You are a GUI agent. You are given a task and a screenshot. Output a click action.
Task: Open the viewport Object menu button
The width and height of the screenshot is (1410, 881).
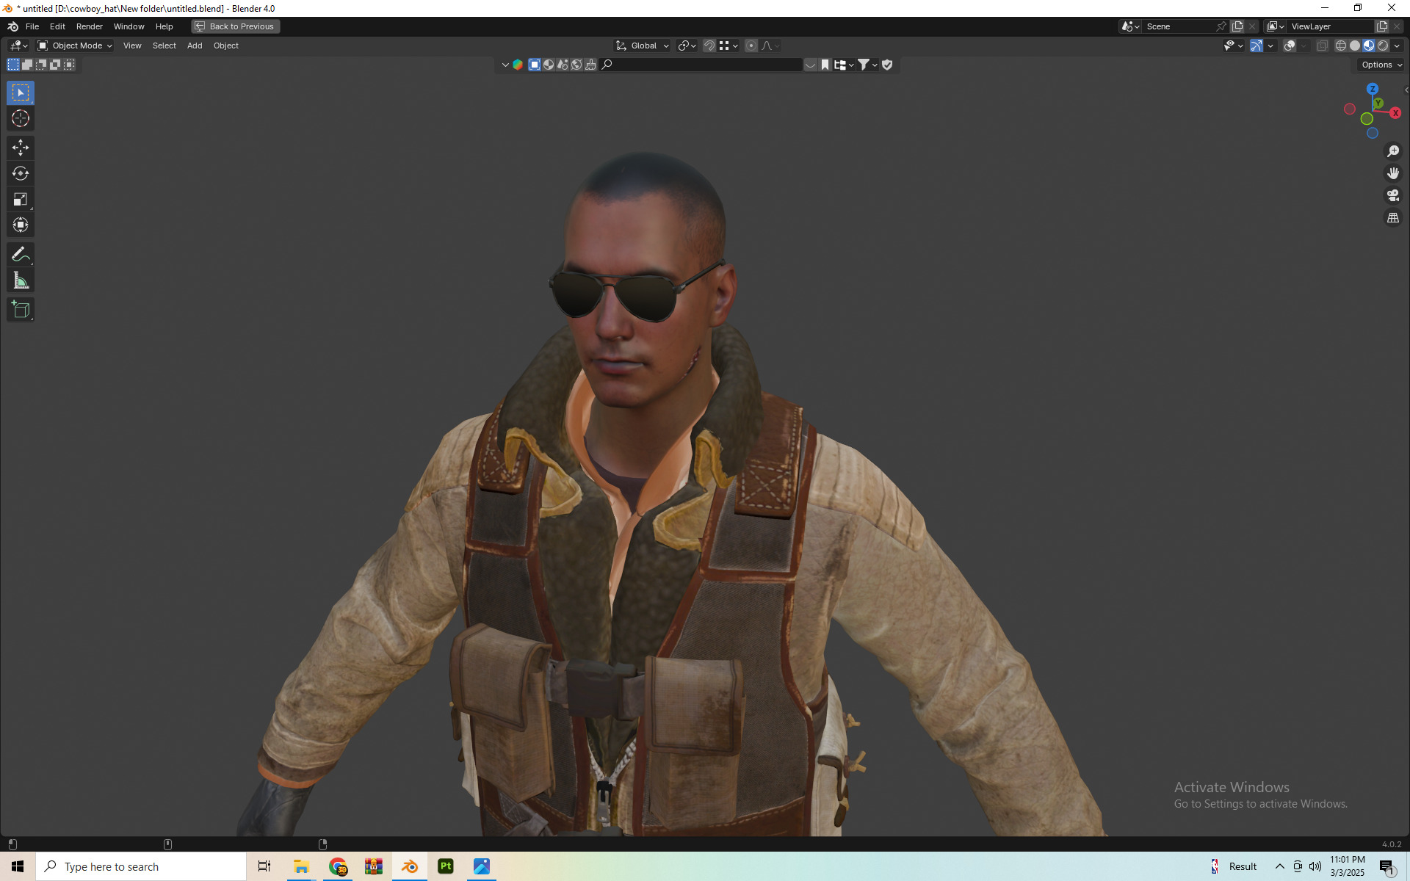point(226,46)
